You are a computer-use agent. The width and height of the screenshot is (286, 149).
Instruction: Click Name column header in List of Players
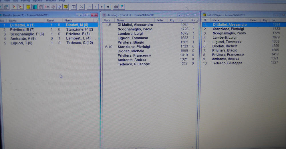(x=216, y=20)
